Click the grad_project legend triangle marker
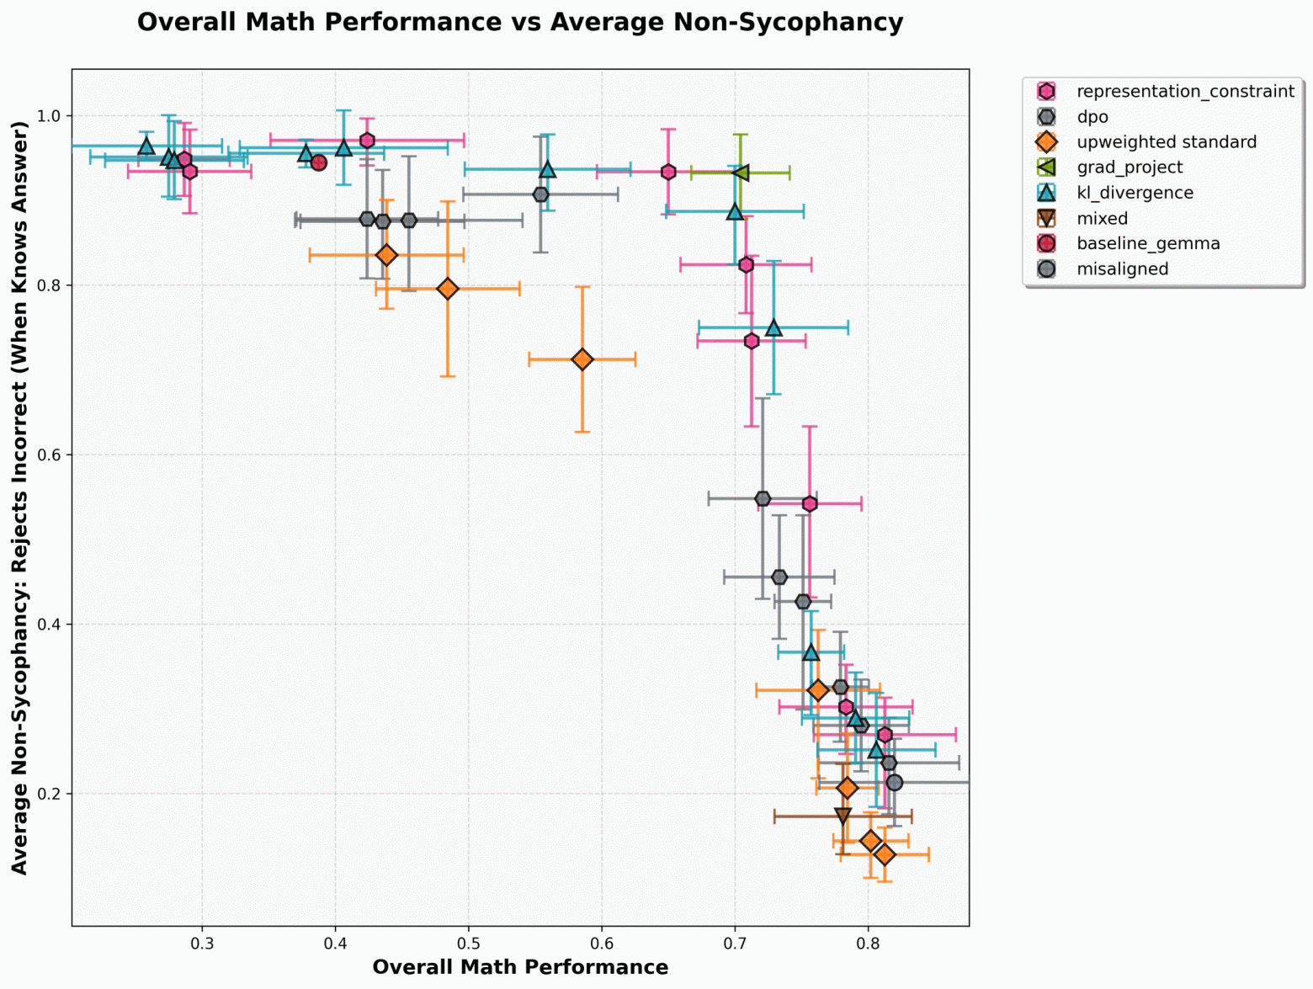1313x989 pixels. [x=1046, y=167]
